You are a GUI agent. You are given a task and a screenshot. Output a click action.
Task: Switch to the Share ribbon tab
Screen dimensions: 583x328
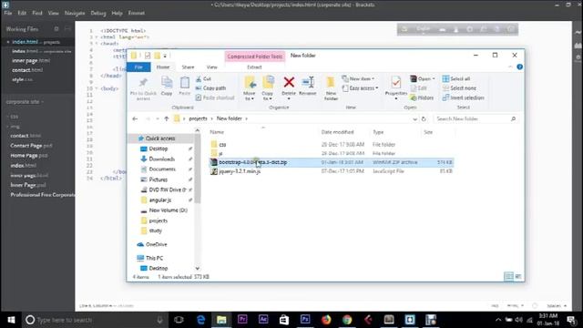click(x=188, y=67)
